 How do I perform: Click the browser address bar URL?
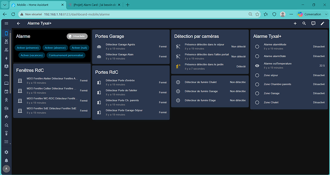77,14
